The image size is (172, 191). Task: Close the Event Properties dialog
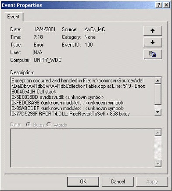coord(166,5)
